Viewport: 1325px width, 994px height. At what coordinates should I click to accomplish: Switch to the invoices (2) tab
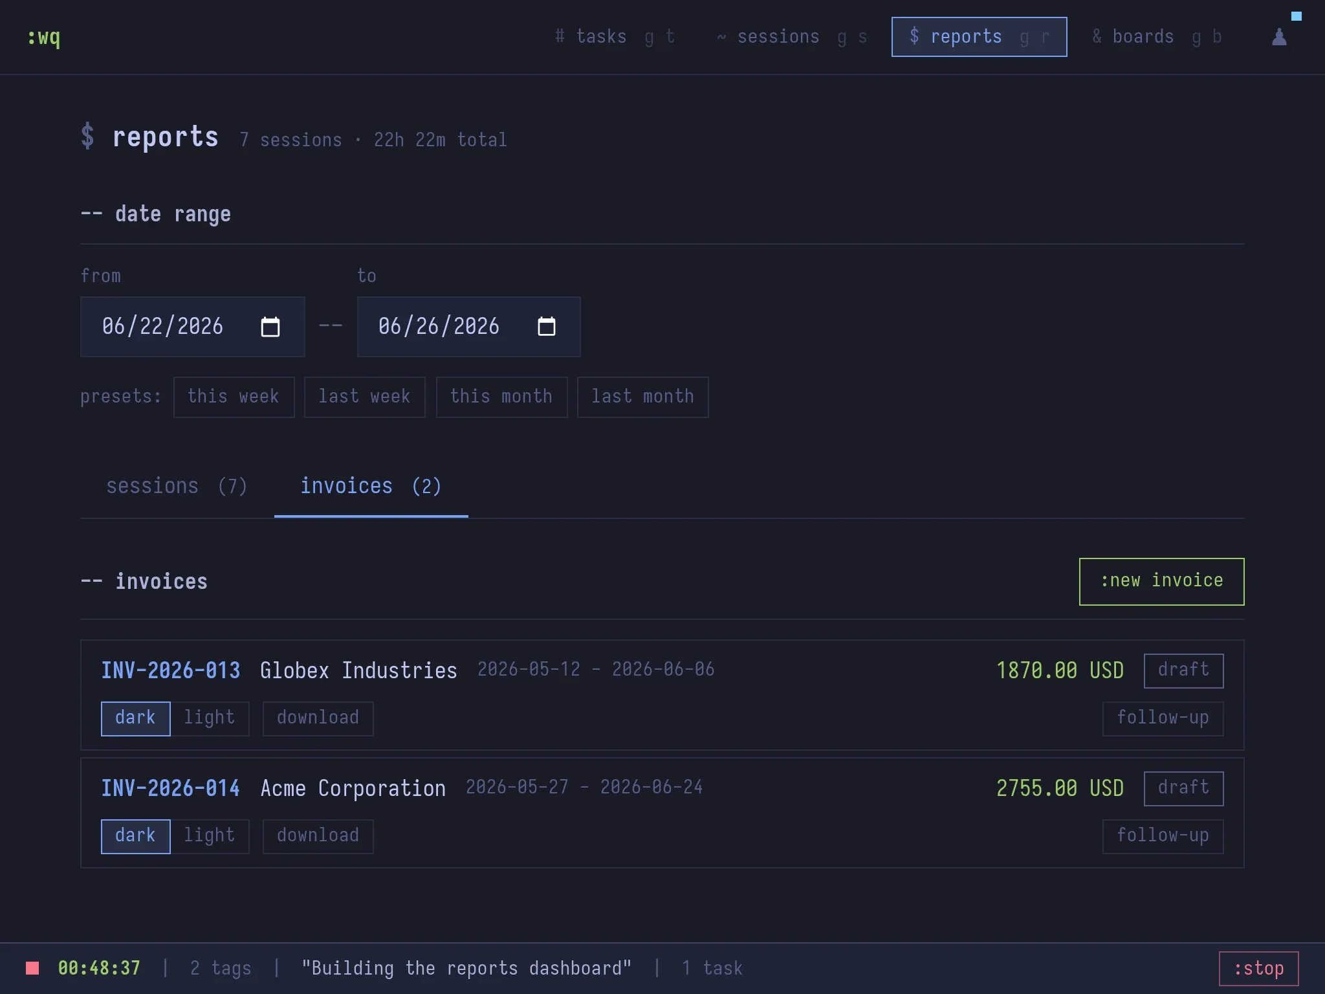pos(371,487)
